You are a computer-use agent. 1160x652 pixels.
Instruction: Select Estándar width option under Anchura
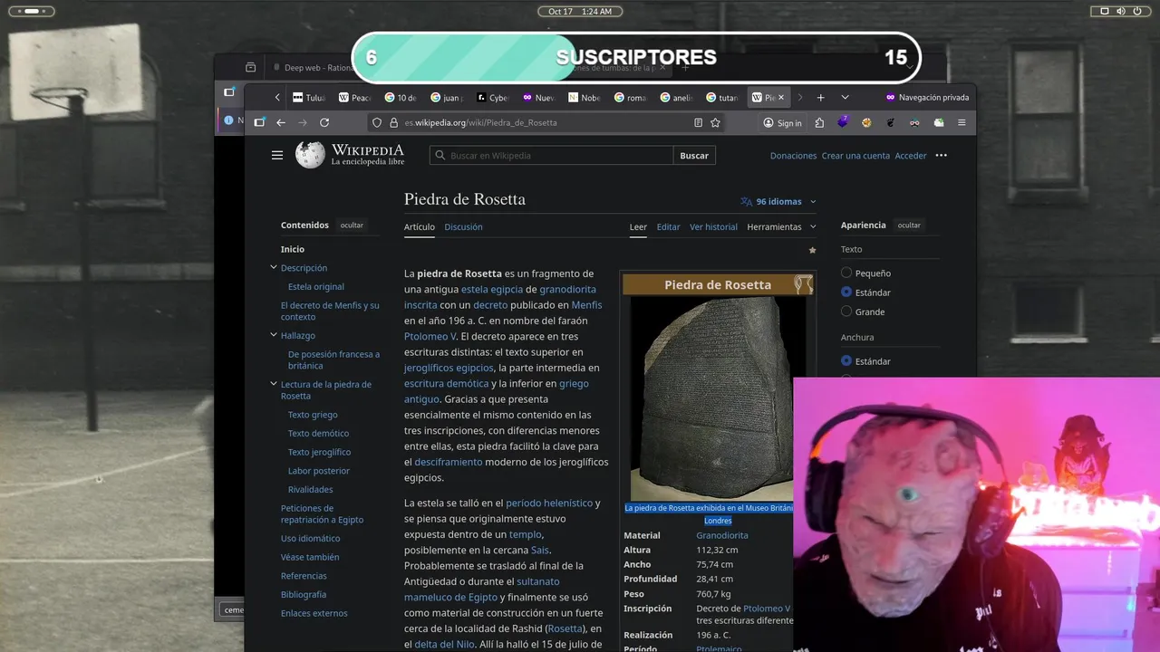(846, 360)
